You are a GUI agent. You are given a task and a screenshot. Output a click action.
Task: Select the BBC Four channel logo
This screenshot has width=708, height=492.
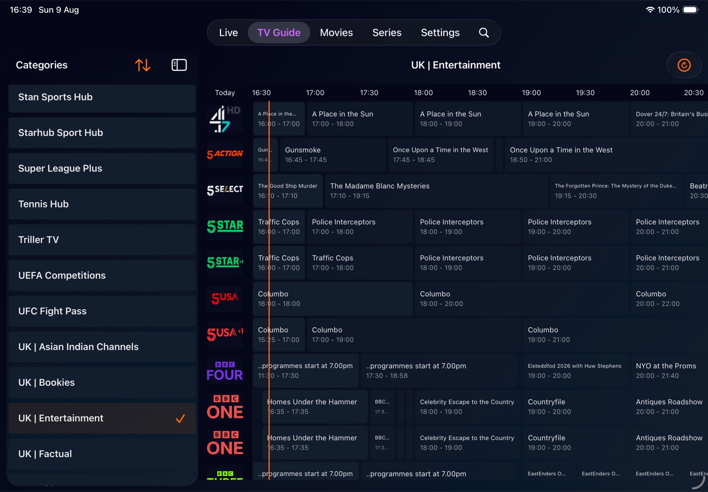tap(225, 371)
